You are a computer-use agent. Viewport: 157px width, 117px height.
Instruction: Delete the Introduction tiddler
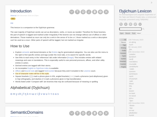click(94, 12)
